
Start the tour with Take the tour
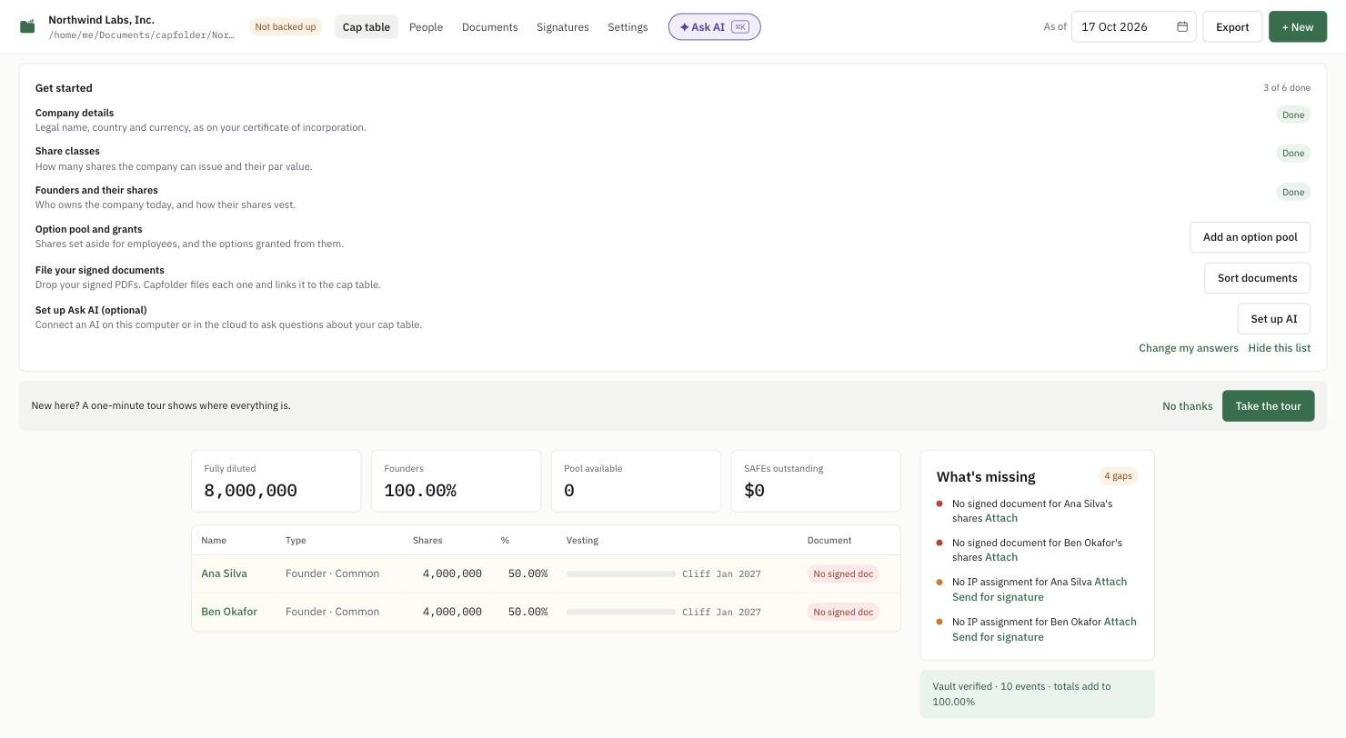point(1268,406)
